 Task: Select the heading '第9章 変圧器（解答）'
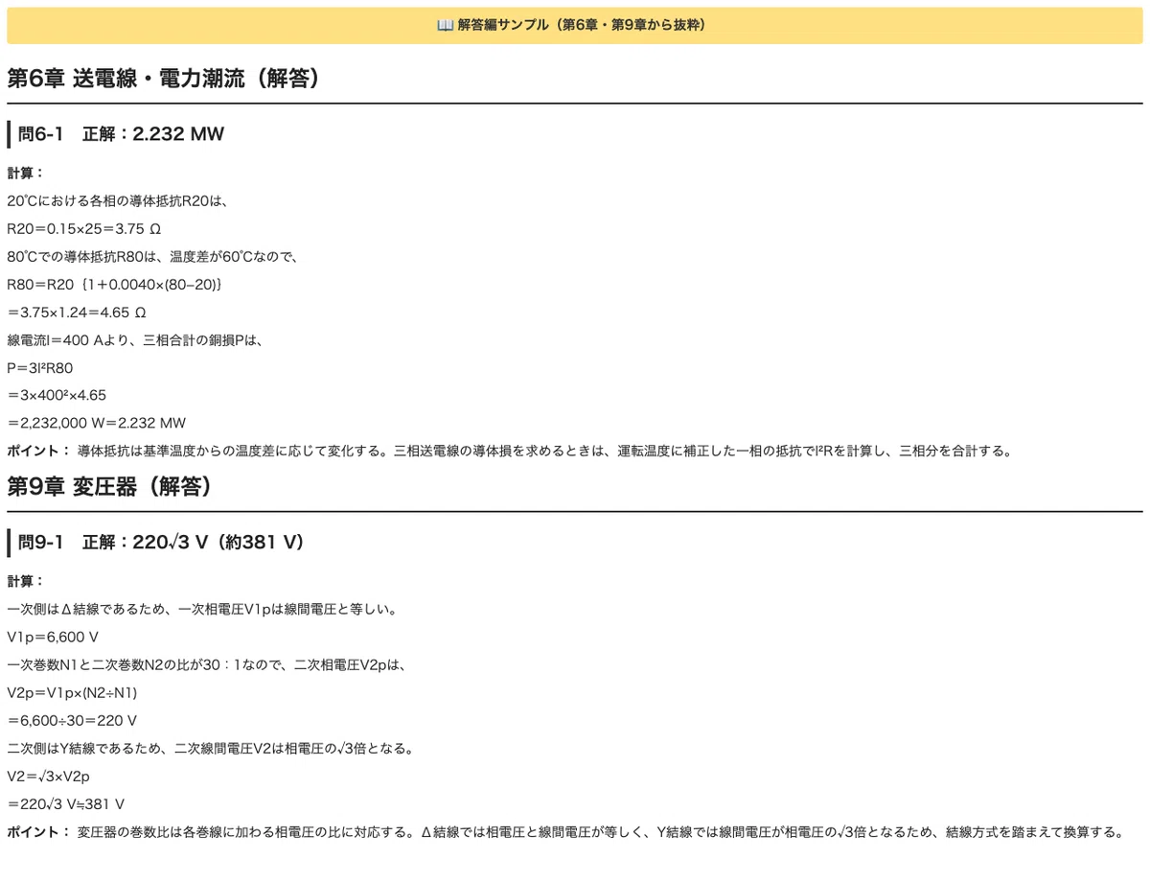tap(109, 487)
